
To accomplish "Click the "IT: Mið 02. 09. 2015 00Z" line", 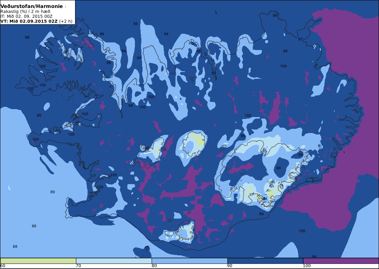I will (27, 16).
